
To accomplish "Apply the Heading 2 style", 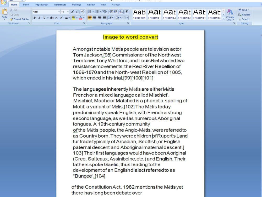I will [x=169, y=14].
